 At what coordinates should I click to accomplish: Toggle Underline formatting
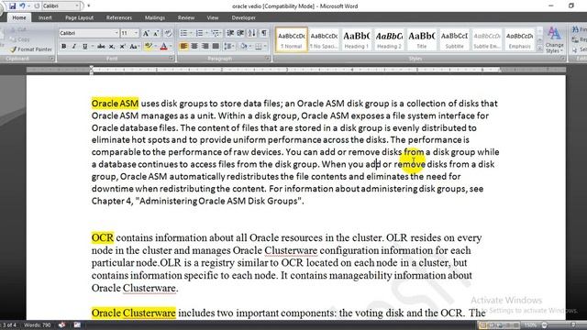click(84, 47)
